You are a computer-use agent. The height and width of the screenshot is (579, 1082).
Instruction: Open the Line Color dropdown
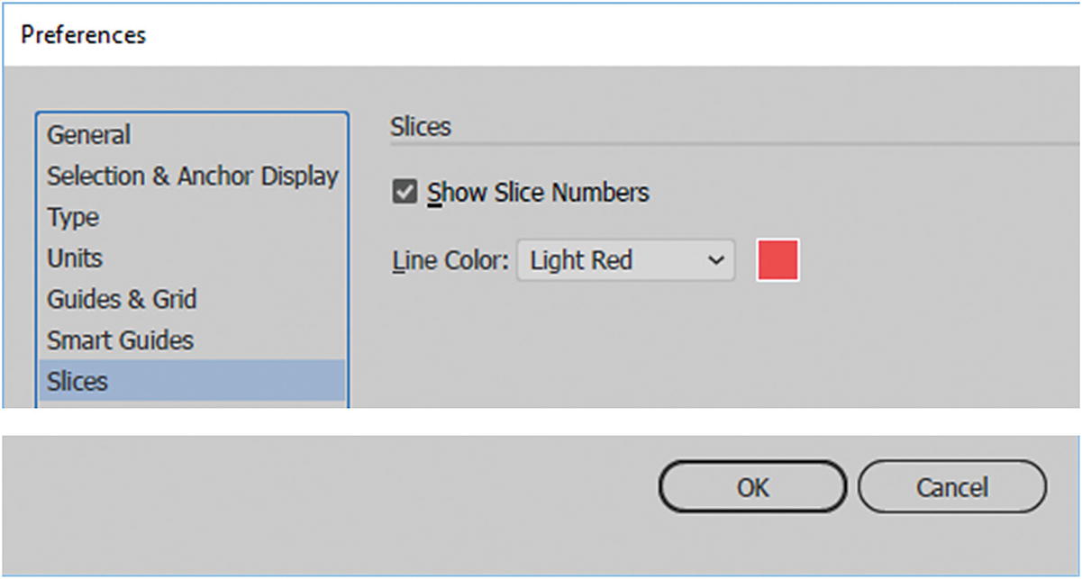click(625, 261)
